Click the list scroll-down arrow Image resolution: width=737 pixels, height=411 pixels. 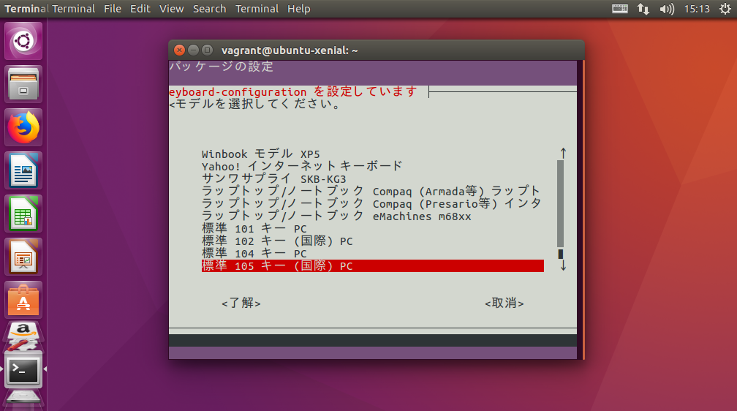[563, 265]
